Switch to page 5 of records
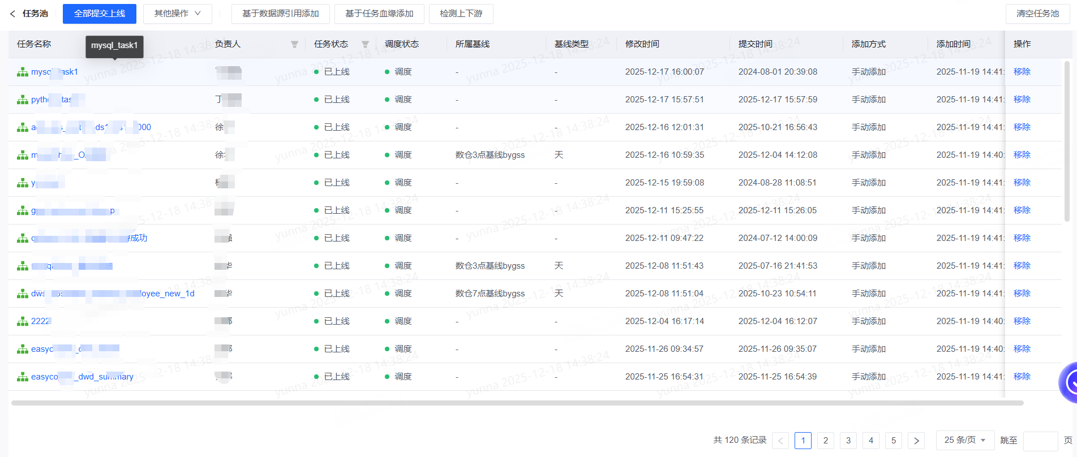The width and height of the screenshot is (1077, 457). click(894, 440)
